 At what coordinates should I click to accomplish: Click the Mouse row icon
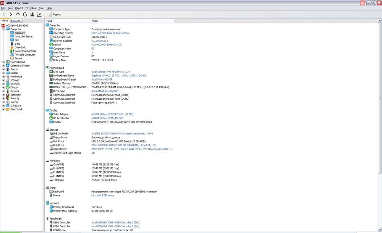click(x=51, y=196)
